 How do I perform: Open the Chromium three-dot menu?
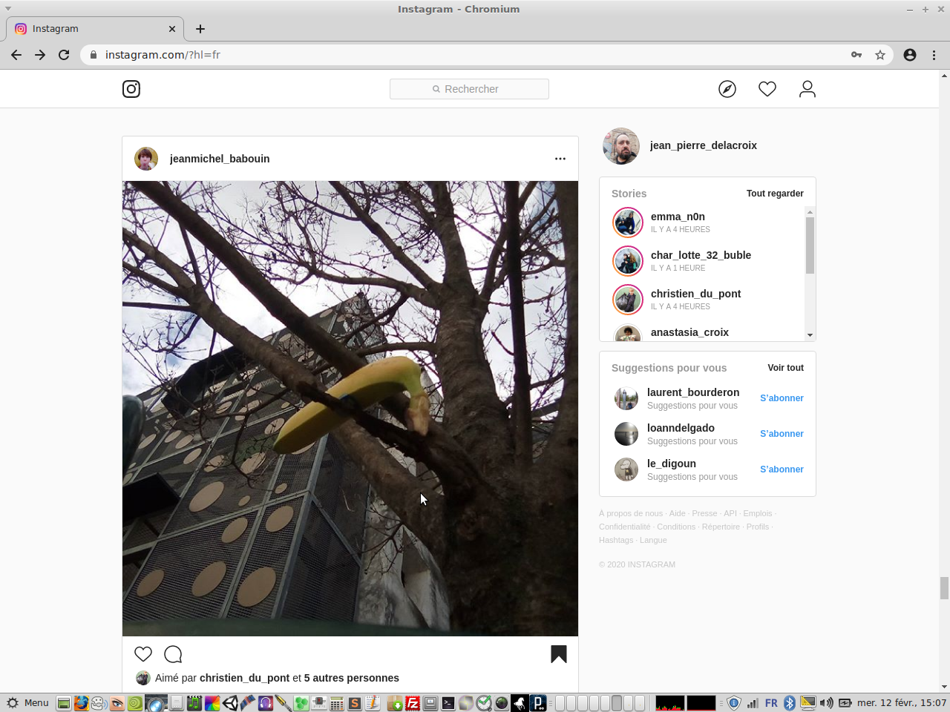934,55
